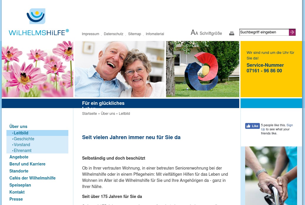Click the Schriftgröße font size icon

[x=194, y=33]
